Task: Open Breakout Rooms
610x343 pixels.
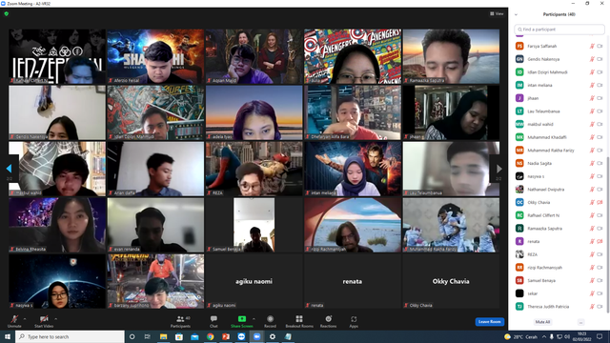Action: point(299,322)
